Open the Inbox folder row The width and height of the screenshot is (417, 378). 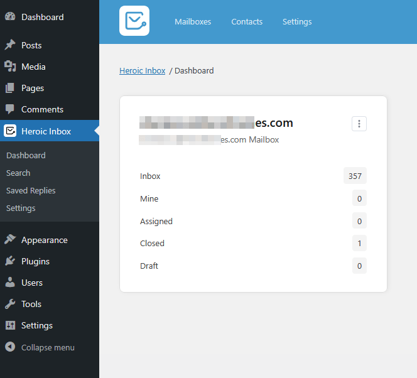pyautogui.click(x=253, y=176)
